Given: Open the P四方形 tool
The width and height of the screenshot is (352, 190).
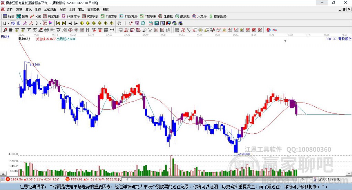Looking at the screenshot, I should click(x=51, y=16).
